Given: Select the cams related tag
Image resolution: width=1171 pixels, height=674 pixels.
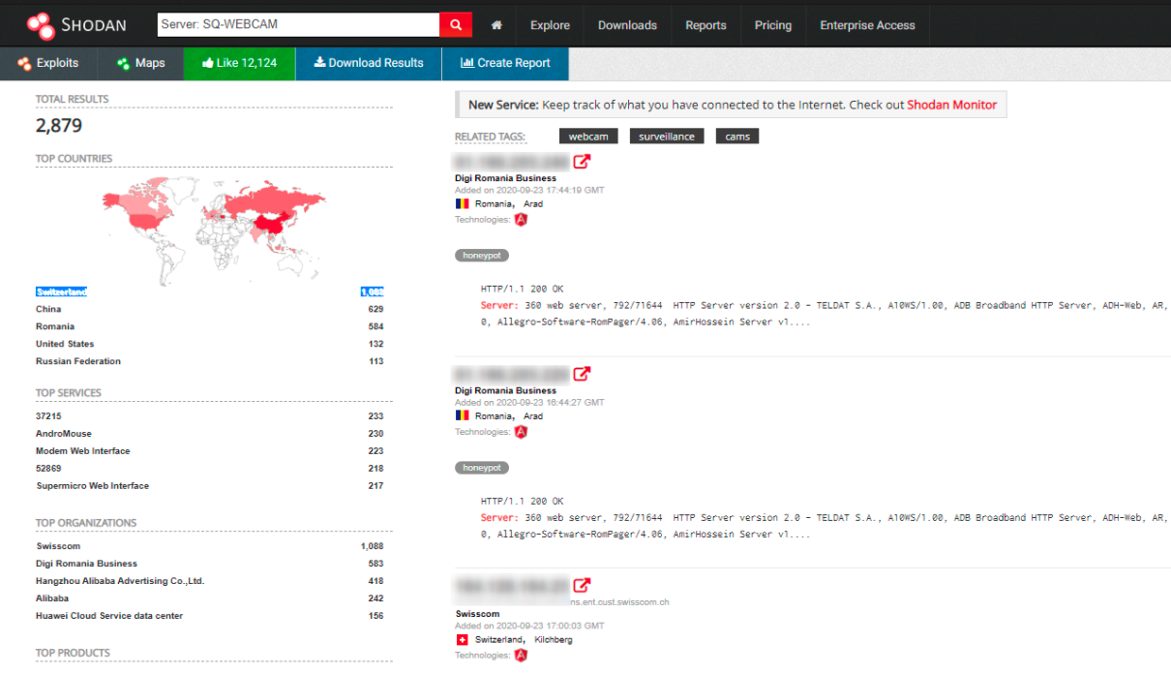Looking at the screenshot, I should tap(737, 137).
